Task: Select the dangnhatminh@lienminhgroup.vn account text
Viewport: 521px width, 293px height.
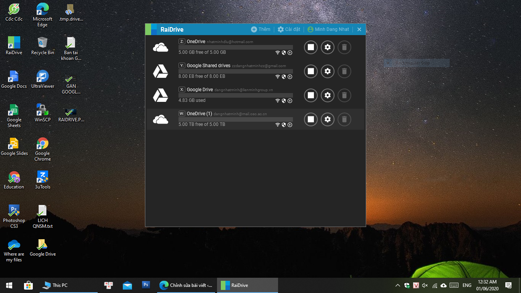Action: (x=244, y=90)
